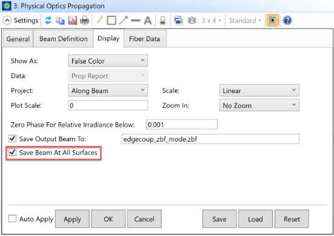Screen dimensions: 334x236
Task: Click the refresh update icon
Action: point(48,21)
